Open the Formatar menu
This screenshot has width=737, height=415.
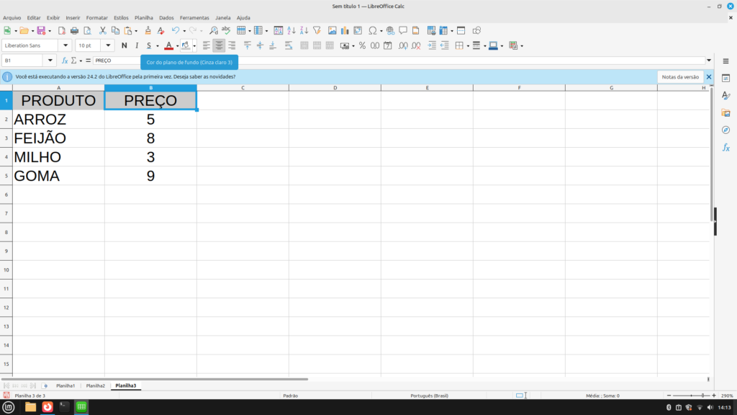(x=96, y=17)
